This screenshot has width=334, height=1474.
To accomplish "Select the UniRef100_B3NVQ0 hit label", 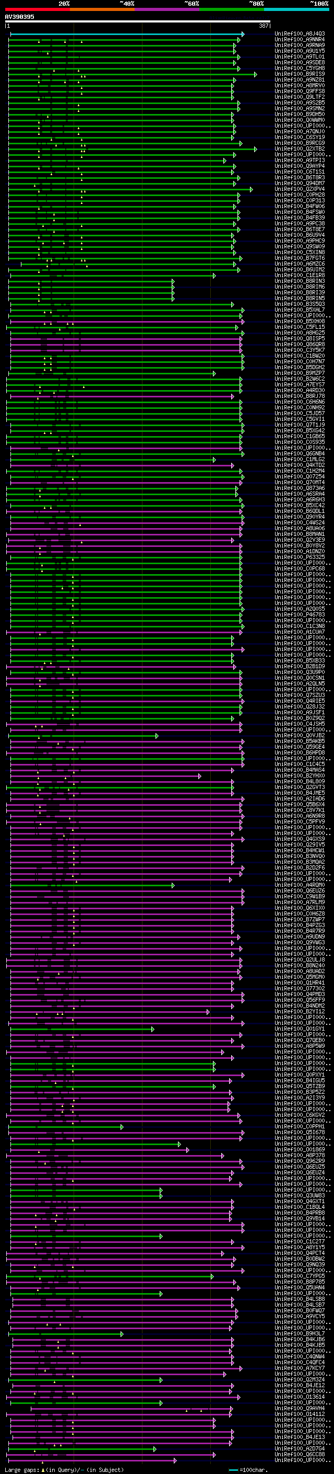I will point(300,856).
